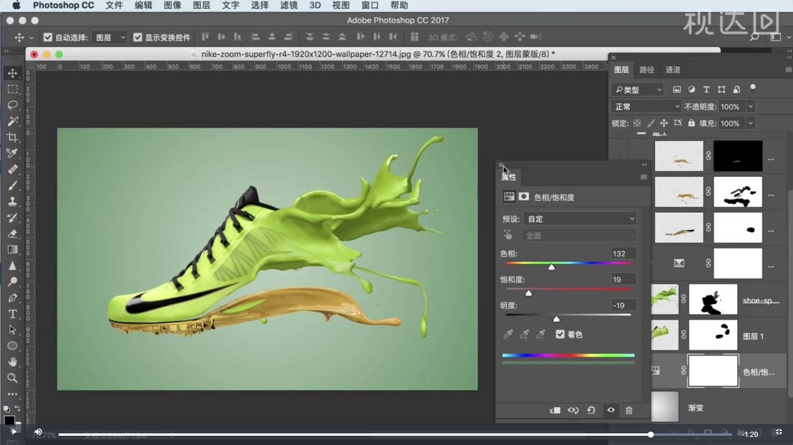Select the Horizontal Type tool

[12, 314]
